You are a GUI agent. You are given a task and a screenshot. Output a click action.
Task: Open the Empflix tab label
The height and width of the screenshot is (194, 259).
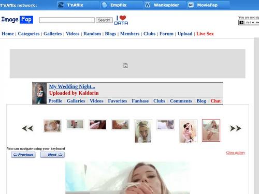tap(119, 5)
